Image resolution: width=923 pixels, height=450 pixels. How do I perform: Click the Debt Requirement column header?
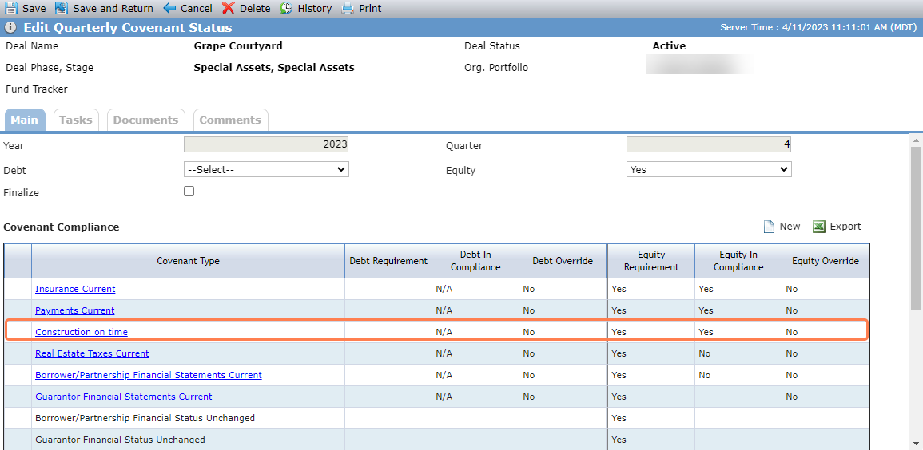(388, 261)
